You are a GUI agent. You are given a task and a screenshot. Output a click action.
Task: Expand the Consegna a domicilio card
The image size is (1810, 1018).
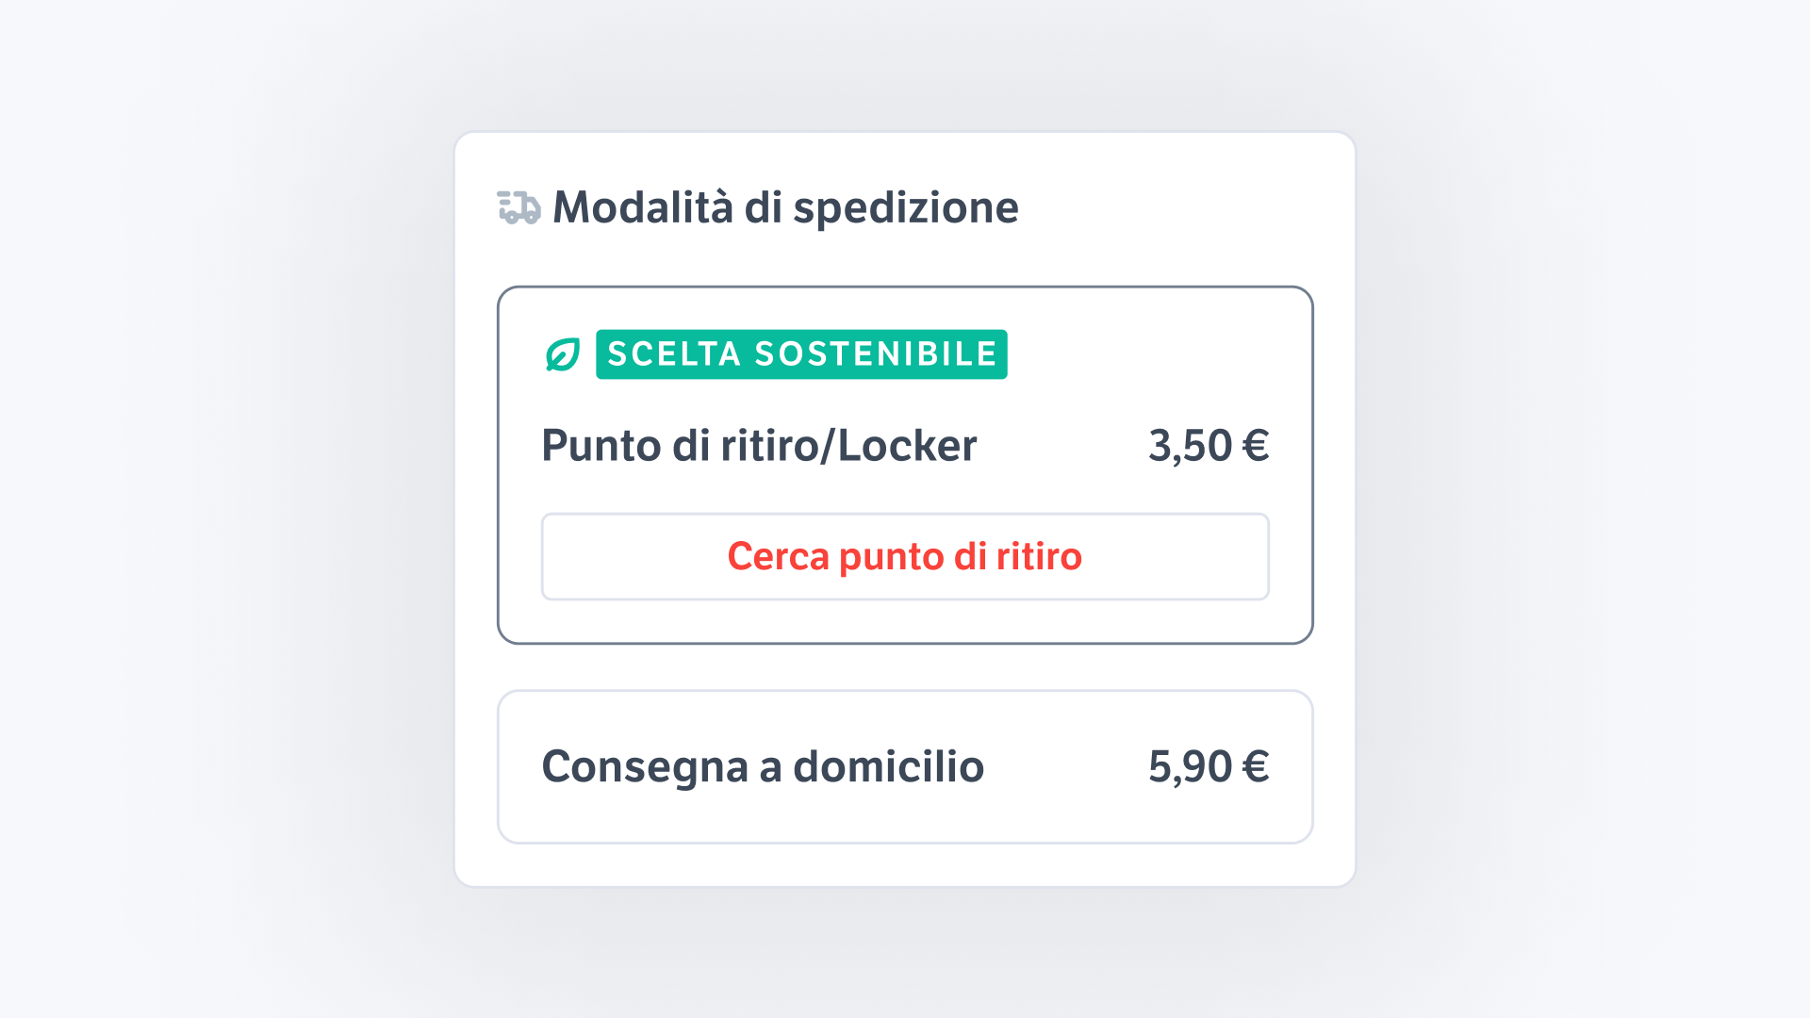905,765
